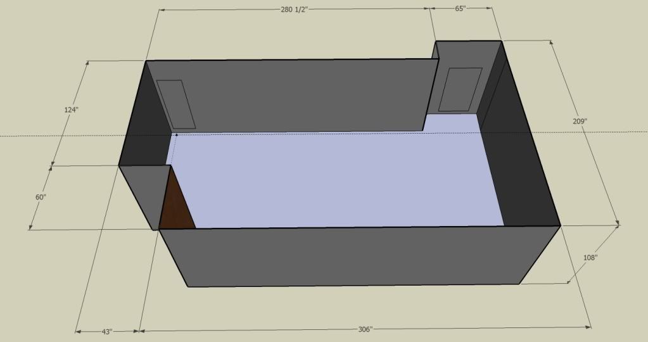The image size is (648, 342).
Task: Select the 280 1/2" dimension label
Action: (295, 9)
